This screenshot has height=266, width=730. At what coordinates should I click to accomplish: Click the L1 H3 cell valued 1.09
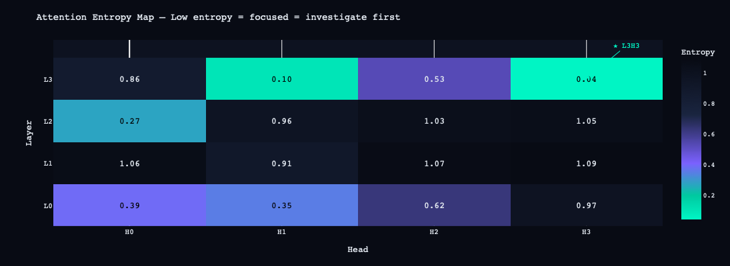click(x=587, y=164)
